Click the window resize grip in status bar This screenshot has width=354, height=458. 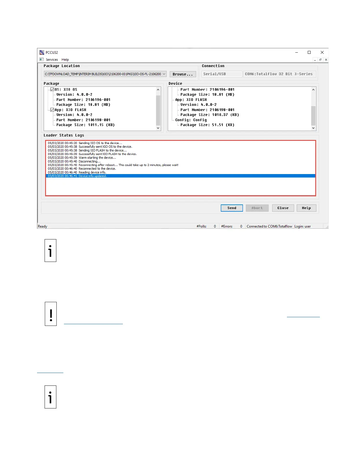[x=327, y=227]
